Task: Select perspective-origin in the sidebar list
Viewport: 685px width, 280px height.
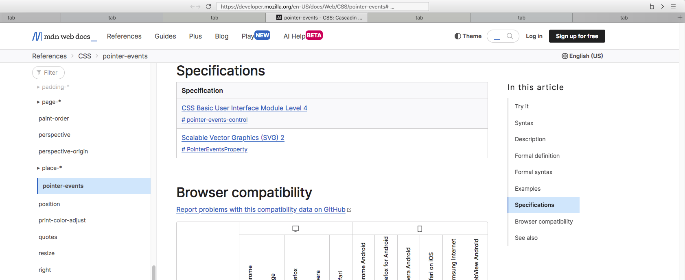Action: [63, 151]
